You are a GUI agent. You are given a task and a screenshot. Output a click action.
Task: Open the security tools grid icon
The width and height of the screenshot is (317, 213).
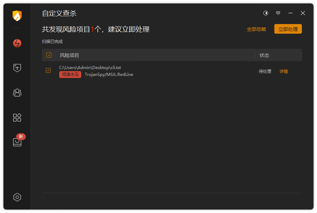tap(17, 117)
